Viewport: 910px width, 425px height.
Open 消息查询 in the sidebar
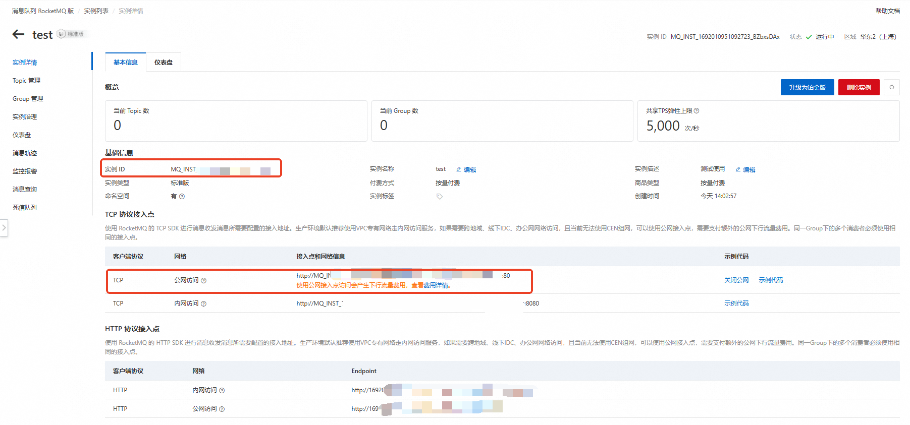[x=25, y=190]
